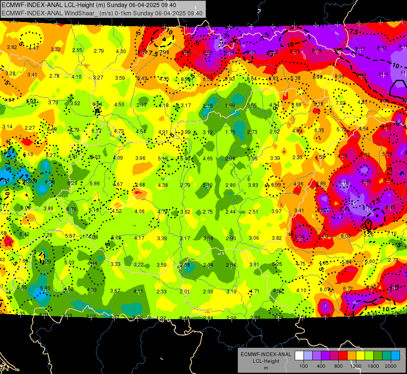Click the white swatch in the LCL-Height legend

pos(299,356)
